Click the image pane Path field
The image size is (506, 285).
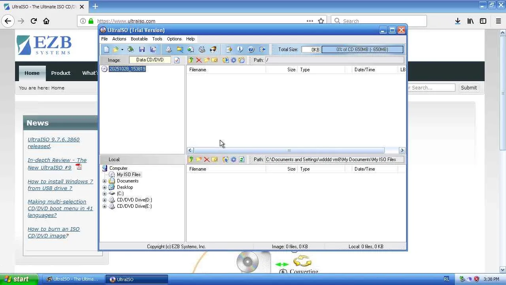coord(334,60)
